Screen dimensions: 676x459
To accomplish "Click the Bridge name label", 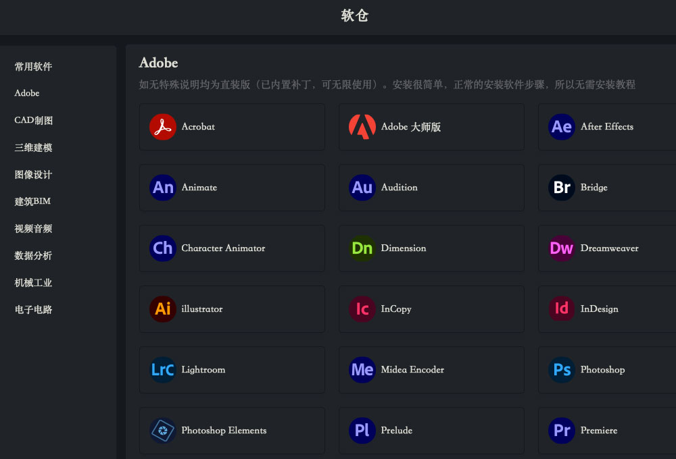I will coord(594,187).
